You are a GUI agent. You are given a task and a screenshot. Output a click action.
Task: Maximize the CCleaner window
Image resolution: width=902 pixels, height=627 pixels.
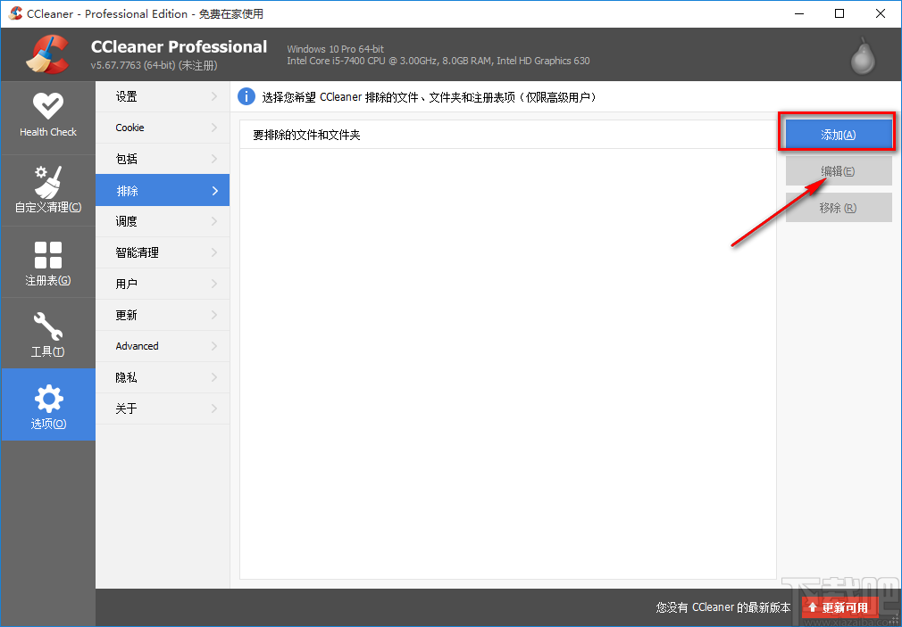(x=839, y=13)
